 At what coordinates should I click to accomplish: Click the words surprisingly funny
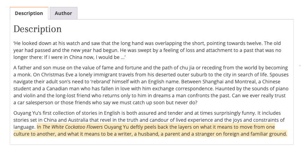click(235, 113)
